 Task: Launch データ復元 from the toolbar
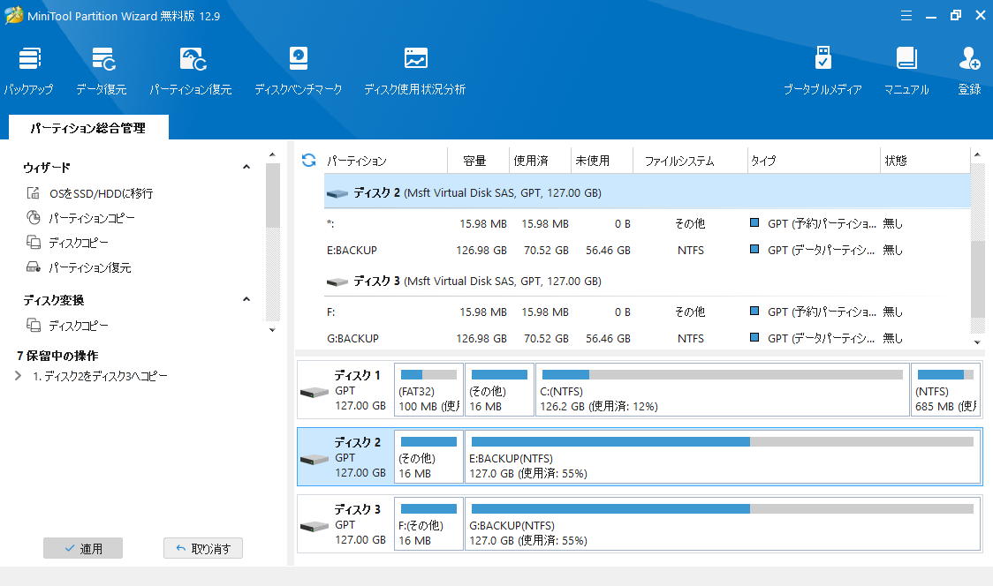tap(102, 71)
